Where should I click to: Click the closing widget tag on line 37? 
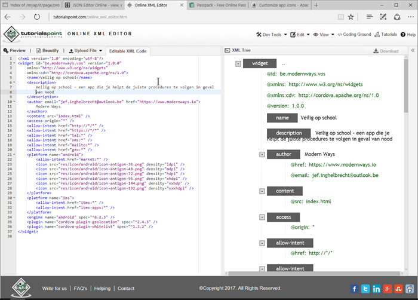(x=27, y=231)
